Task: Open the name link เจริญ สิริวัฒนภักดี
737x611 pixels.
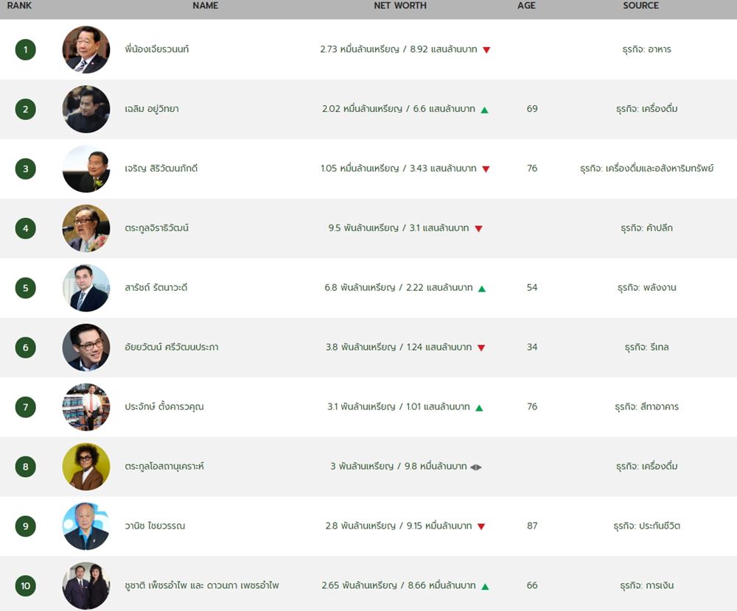Action: (161, 168)
